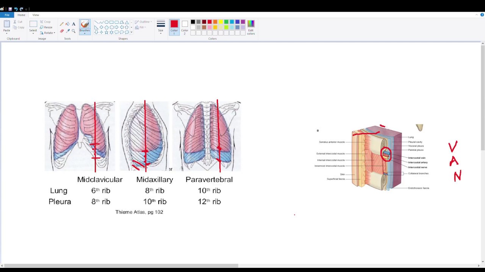Open the Shape Fill dropdown
The image size is (485, 272).
[141, 27]
